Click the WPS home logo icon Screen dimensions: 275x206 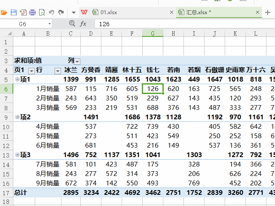click(84, 12)
